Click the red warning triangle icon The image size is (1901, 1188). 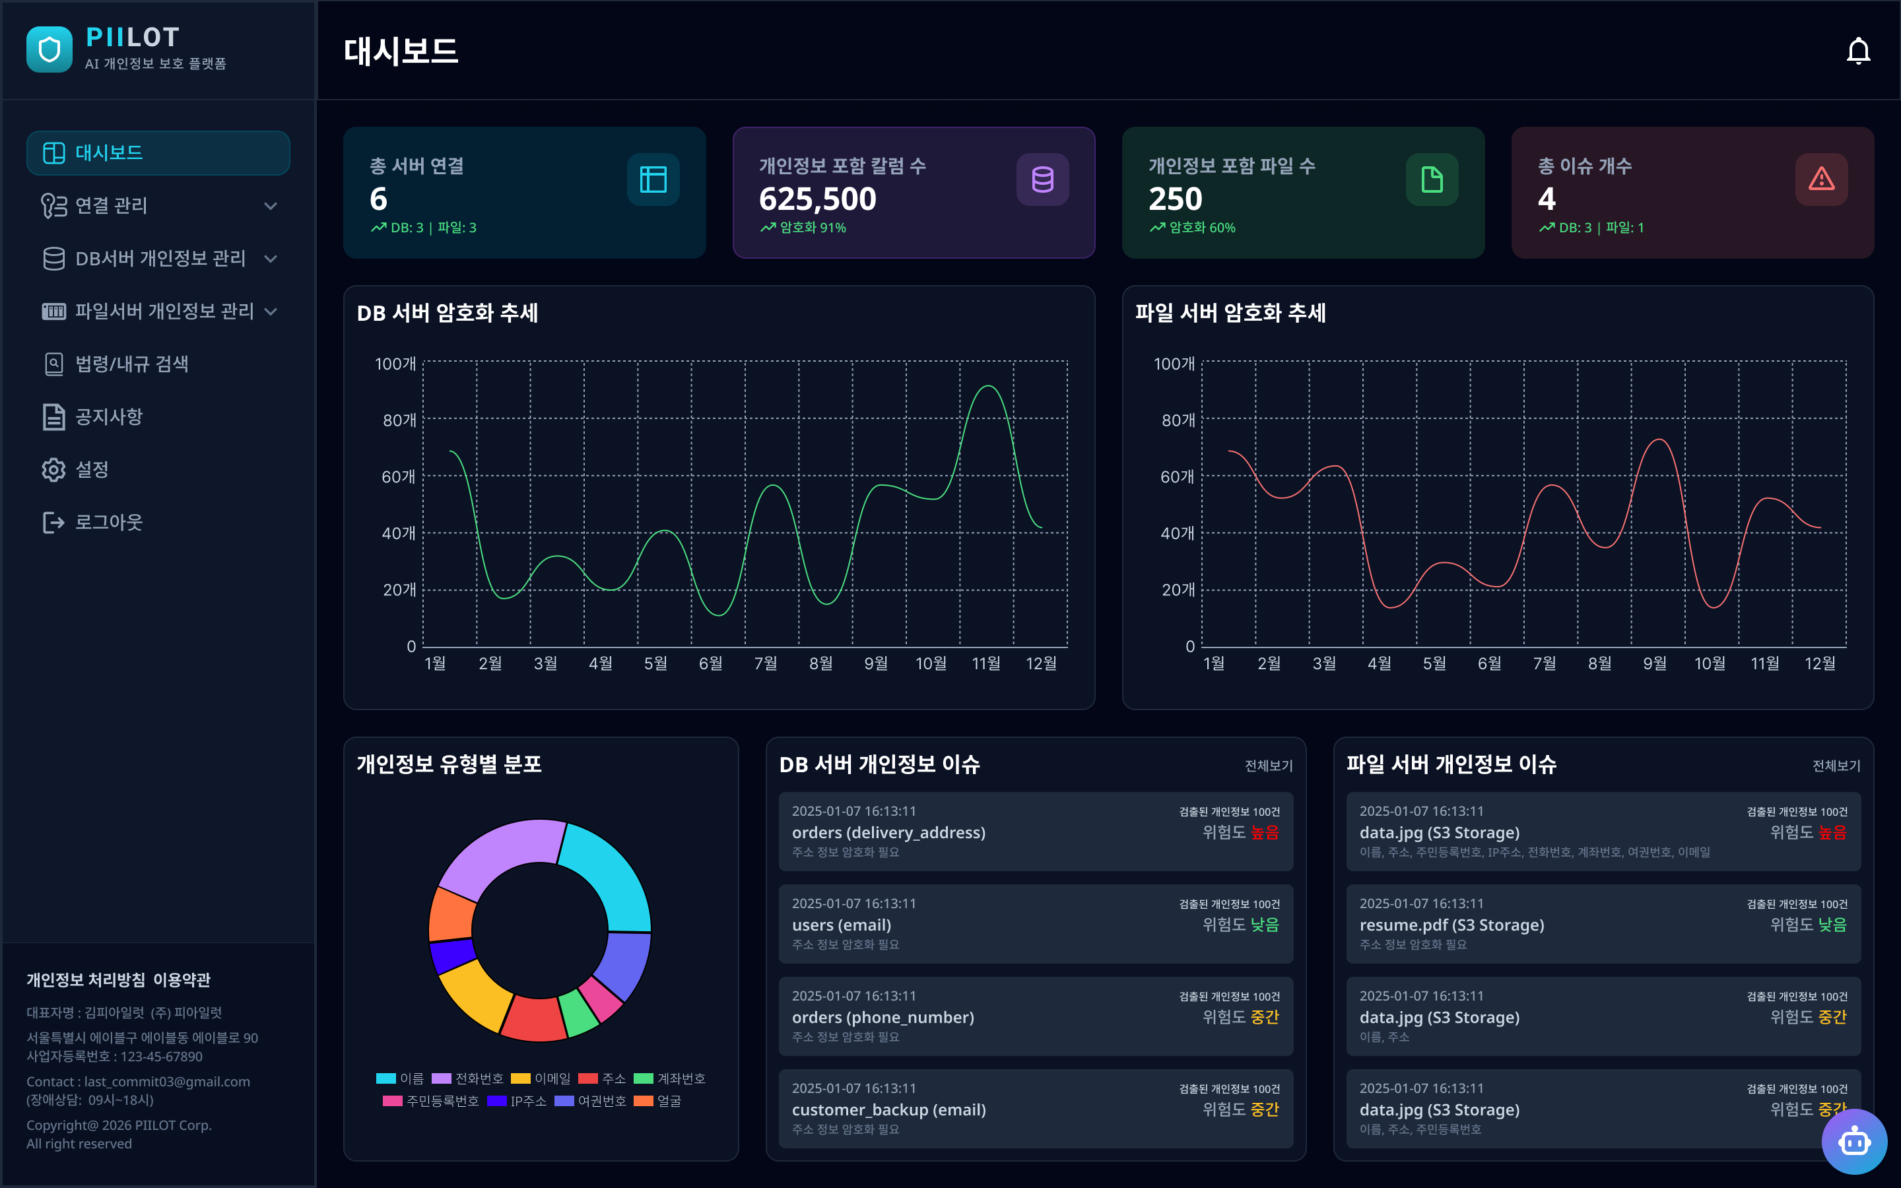(x=1821, y=179)
